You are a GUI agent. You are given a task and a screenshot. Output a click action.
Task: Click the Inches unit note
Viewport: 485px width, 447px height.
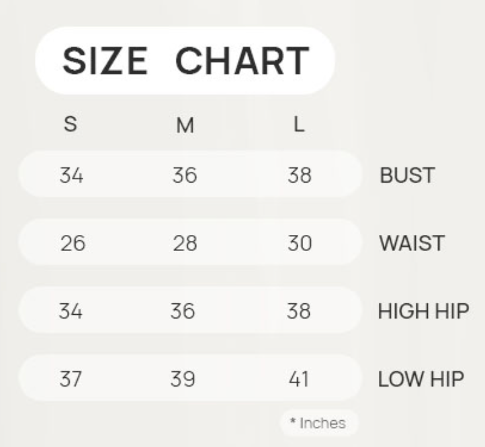[318, 423]
